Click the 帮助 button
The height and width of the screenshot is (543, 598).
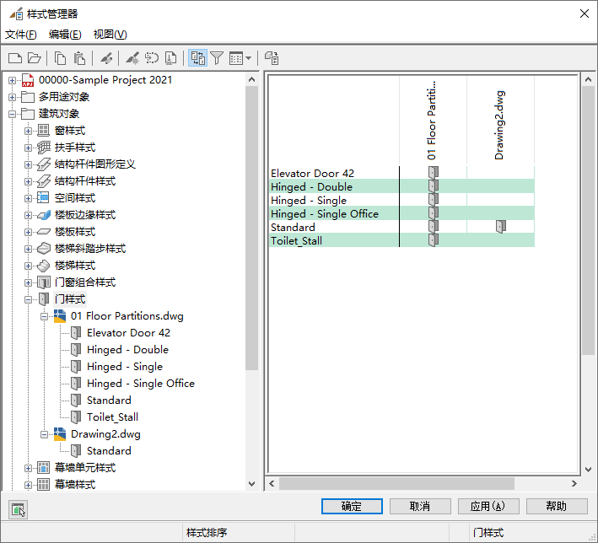[x=557, y=507]
